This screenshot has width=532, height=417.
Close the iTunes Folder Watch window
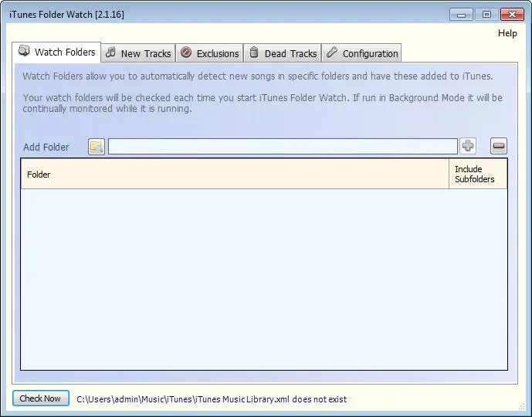512,15
